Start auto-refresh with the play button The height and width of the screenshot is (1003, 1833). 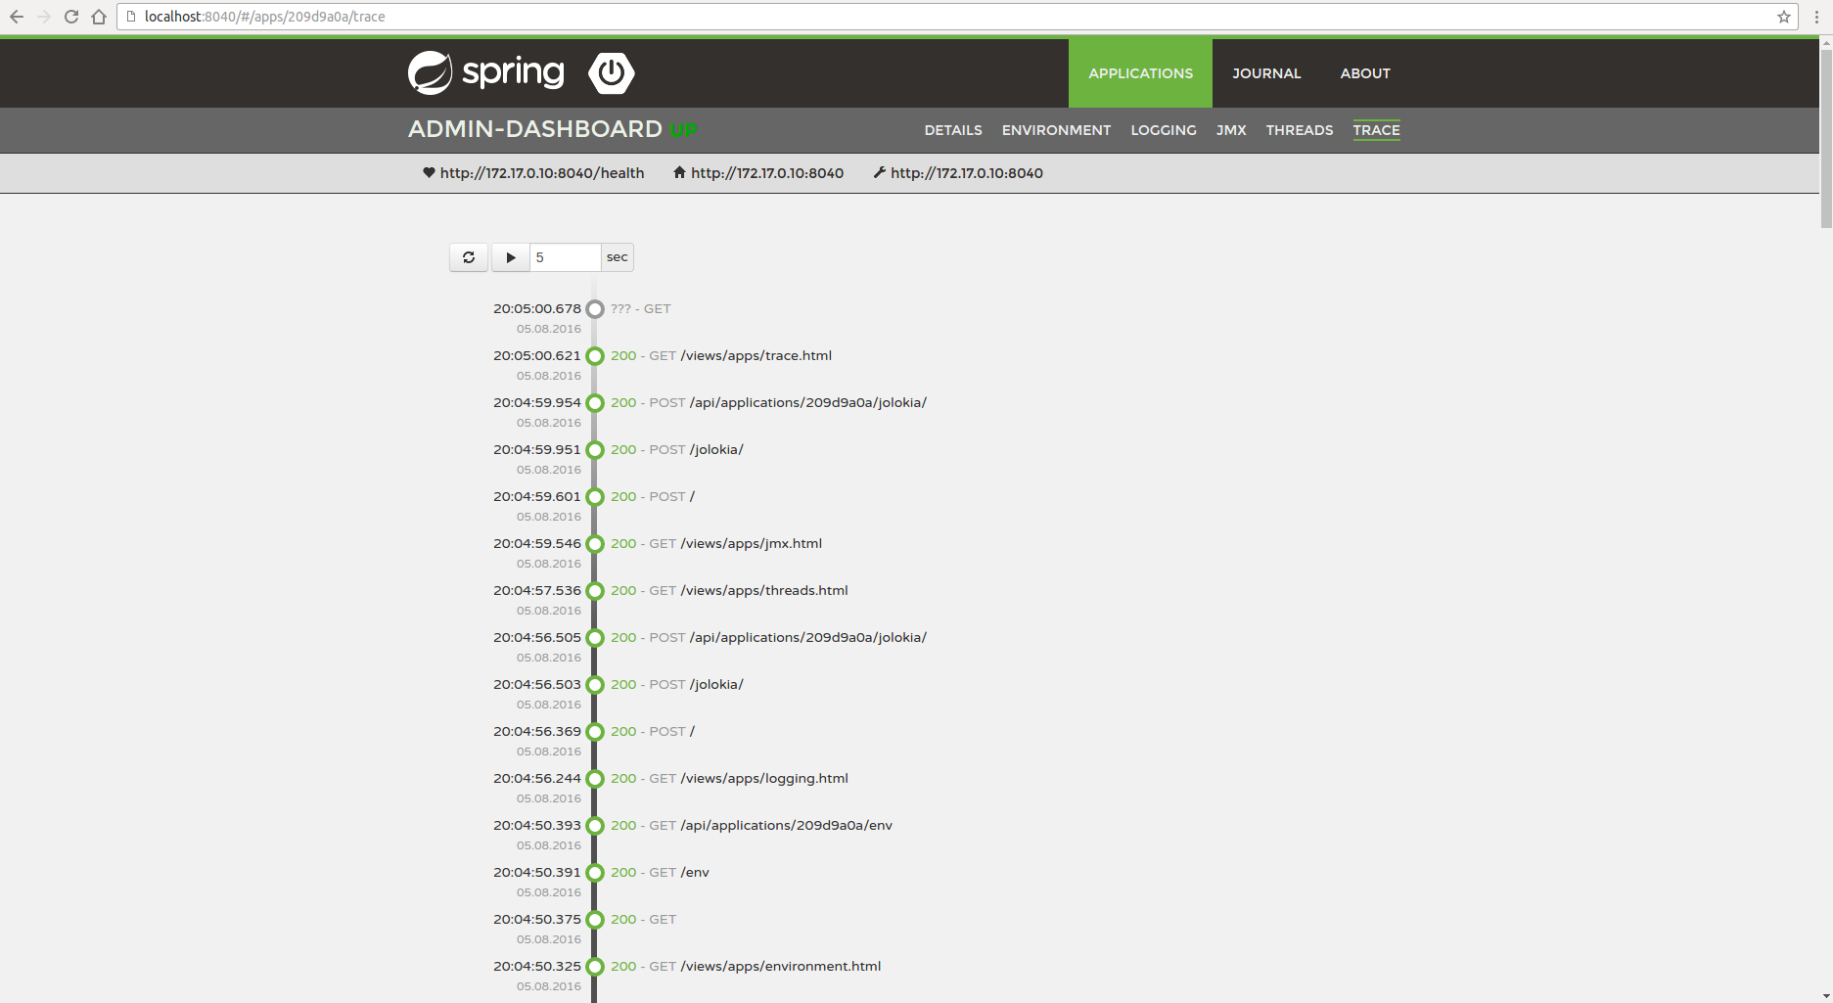tap(510, 257)
